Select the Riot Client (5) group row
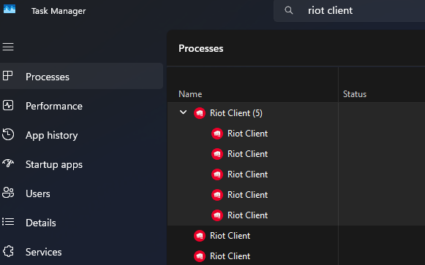Image resolution: width=425 pixels, height=265 pixels. tap(296, 113)
